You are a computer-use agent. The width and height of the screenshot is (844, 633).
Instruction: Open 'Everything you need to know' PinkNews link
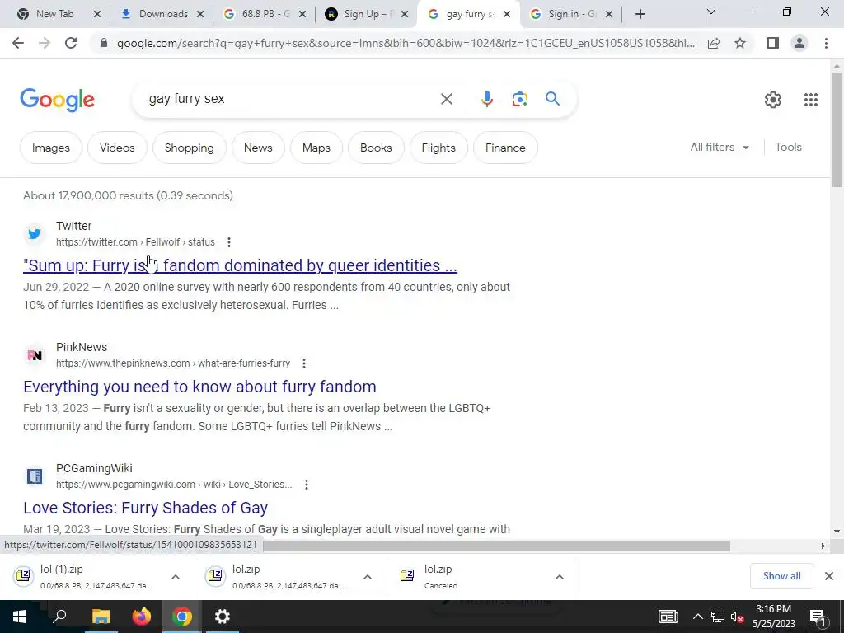pos(199,387)
